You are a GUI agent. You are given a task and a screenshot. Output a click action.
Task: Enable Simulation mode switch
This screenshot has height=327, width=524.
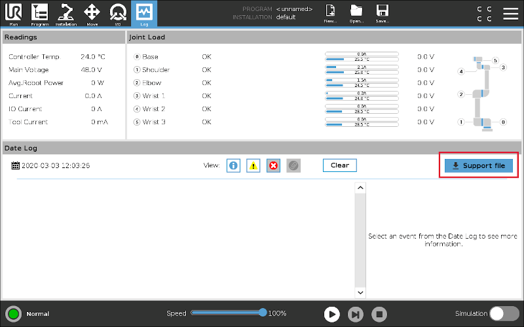pyautogui.click(x=504, y=313)
